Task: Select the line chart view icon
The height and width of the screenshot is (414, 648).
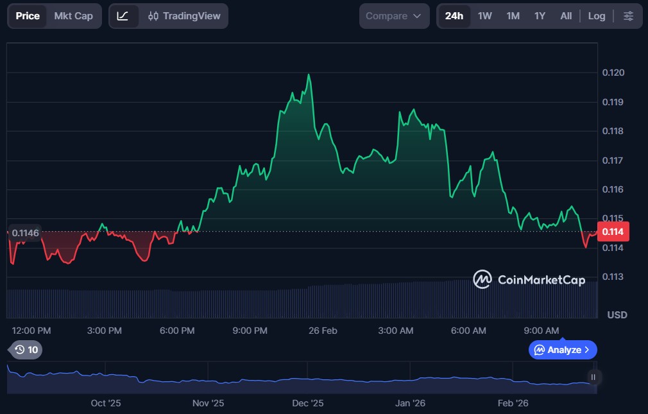Action: pyautogui.click(x=123, y=16)
